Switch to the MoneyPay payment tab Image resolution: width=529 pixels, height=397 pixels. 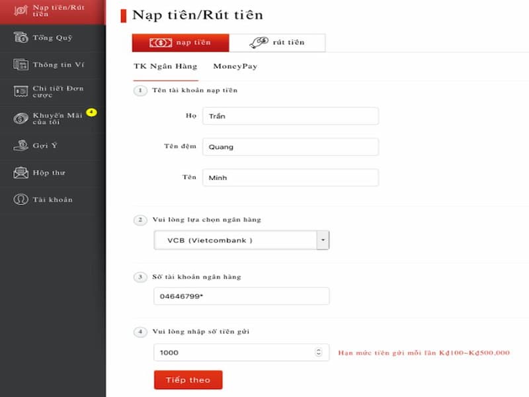(235, 66)
